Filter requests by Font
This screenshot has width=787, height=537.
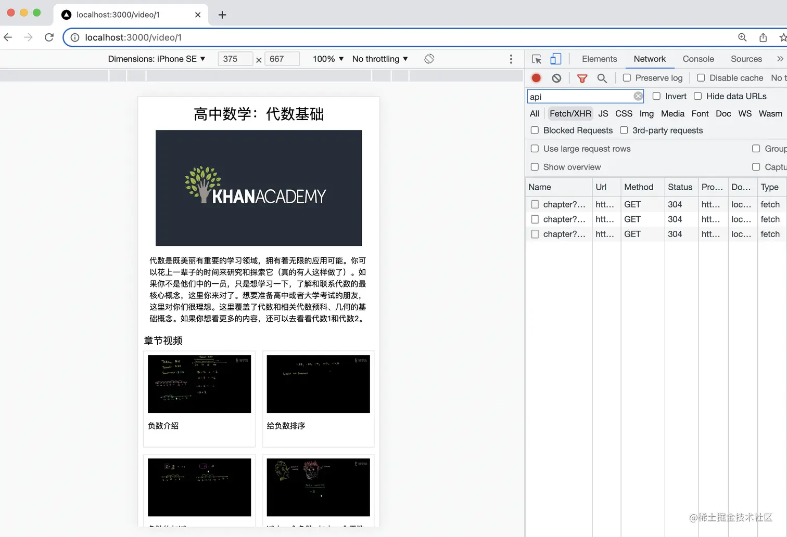click(700, 113)
